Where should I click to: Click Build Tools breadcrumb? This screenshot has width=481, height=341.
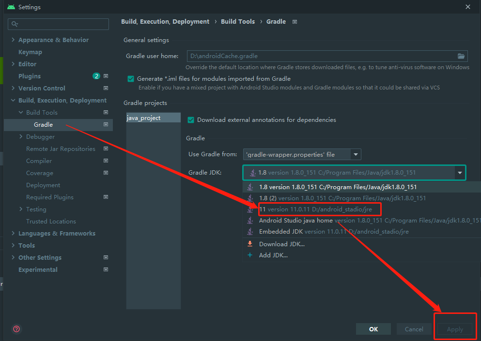pos(238,22)
